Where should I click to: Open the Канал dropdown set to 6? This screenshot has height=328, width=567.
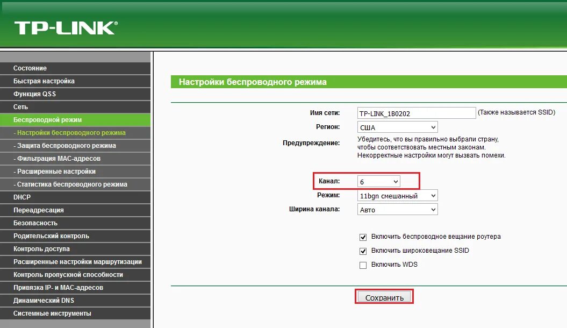click(378, 182)
